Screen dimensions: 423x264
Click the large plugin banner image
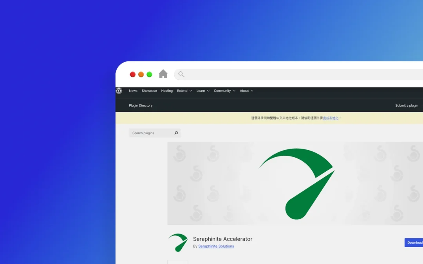tap(295, 183)
